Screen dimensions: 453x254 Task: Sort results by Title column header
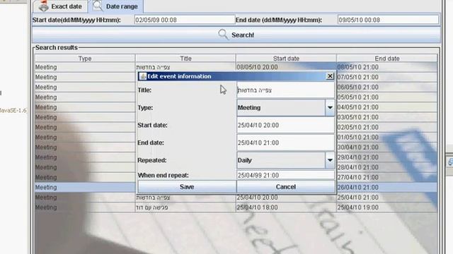[x=185, y=59]
